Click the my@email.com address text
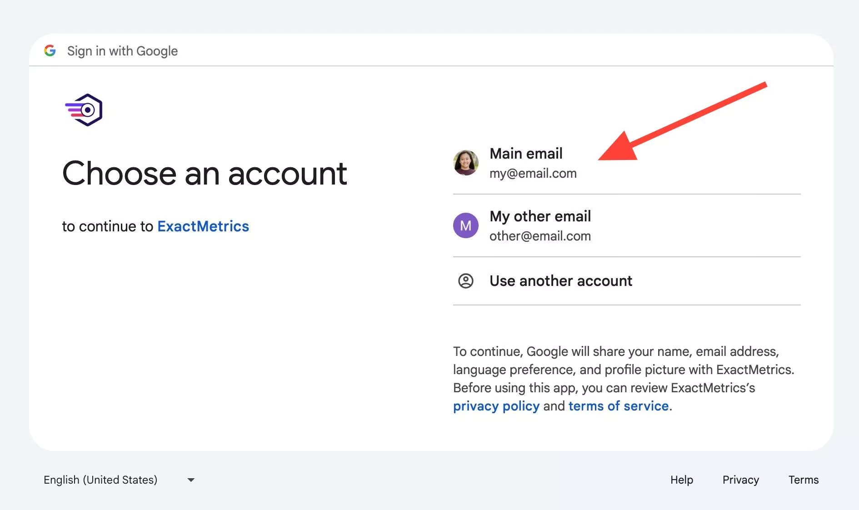The width and height of the screenshot is (859, 510). click(x=533, y=174)
